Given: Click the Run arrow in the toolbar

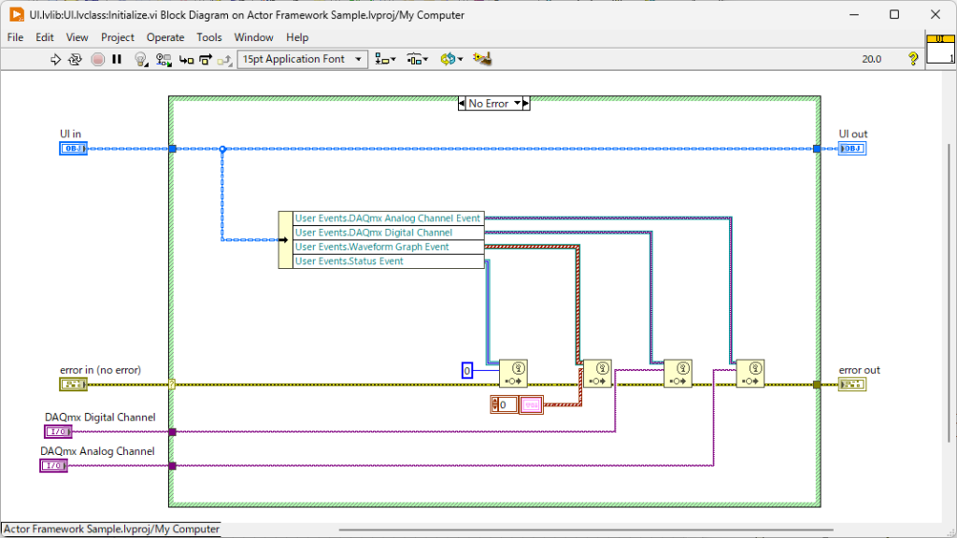Looking at the screenshot, I should click(55, 59).
